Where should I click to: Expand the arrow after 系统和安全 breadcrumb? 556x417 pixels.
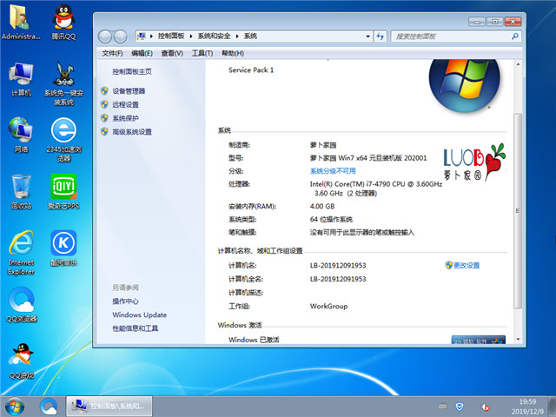click(x=237, y=36)
